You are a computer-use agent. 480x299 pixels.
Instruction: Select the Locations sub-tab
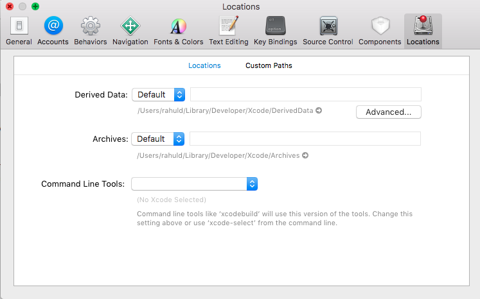tap(204, 65)
